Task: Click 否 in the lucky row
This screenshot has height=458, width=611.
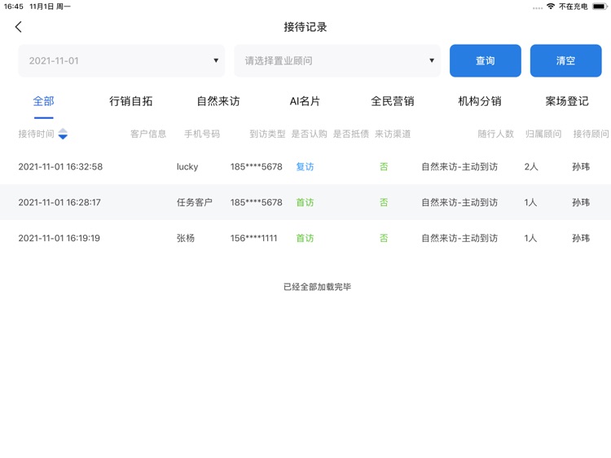Action: [x=384, y=167]
